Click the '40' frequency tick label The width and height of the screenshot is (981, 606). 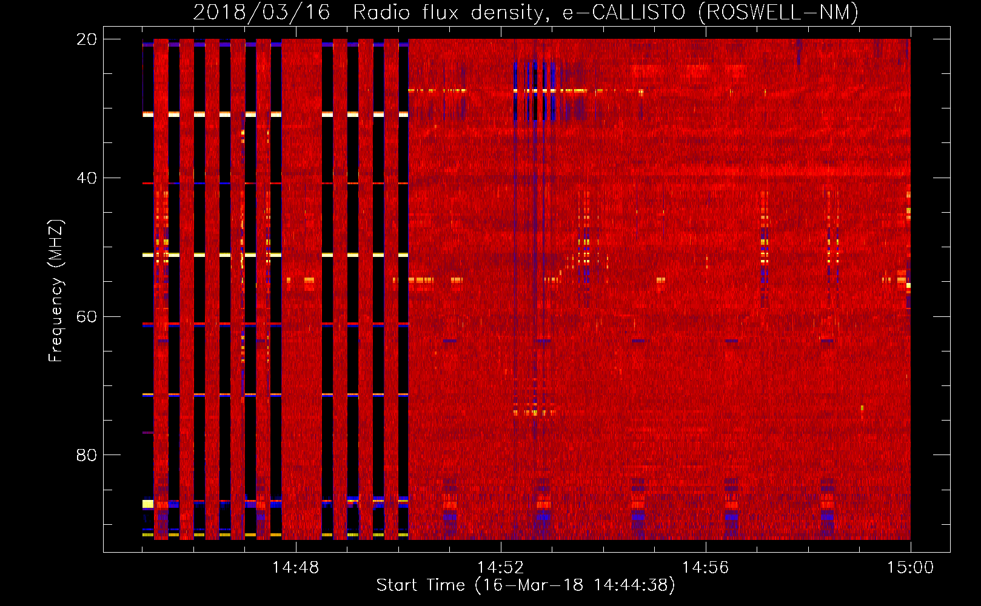pyautogui.click(x=87, y=178)
